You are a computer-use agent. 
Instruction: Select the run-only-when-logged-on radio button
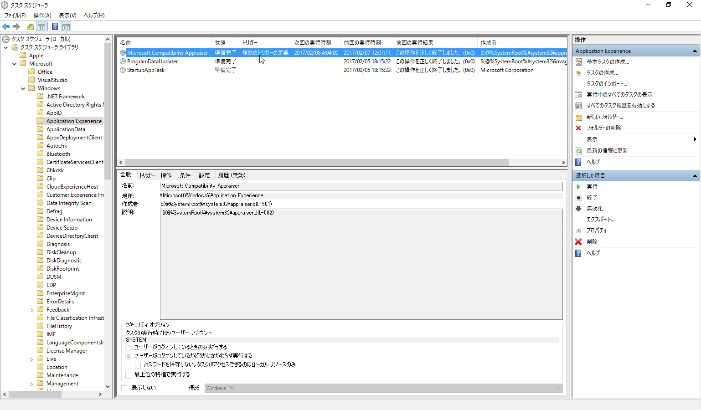click(128, 348)
